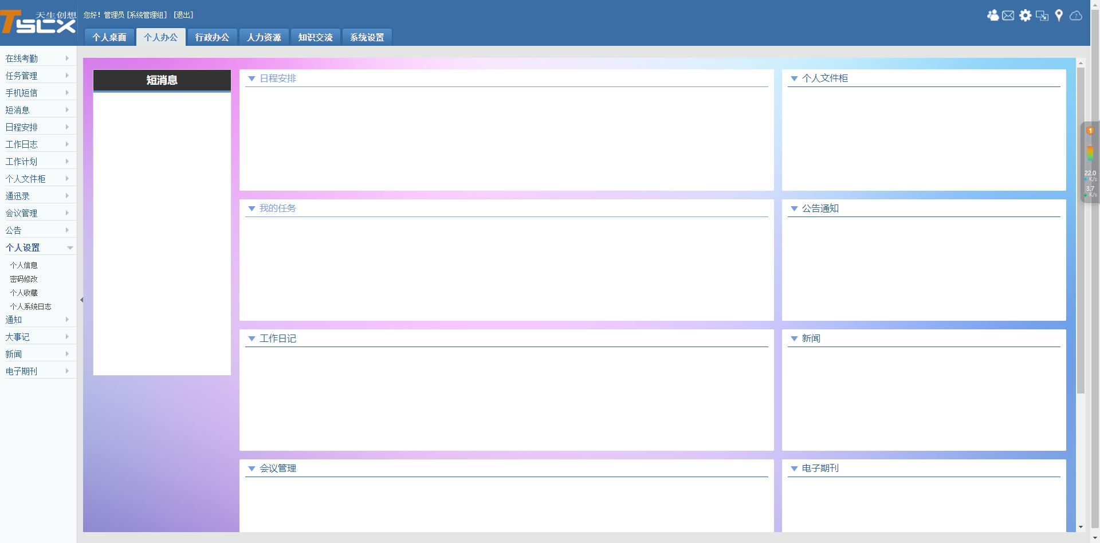The height and width of the screenshot is (543, 1100).
Task: Click the 退出 logout link
Action: (183, 15)
